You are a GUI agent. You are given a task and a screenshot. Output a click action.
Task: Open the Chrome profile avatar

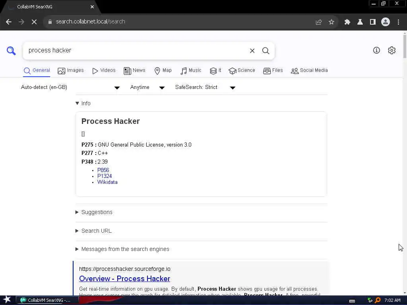386,22
